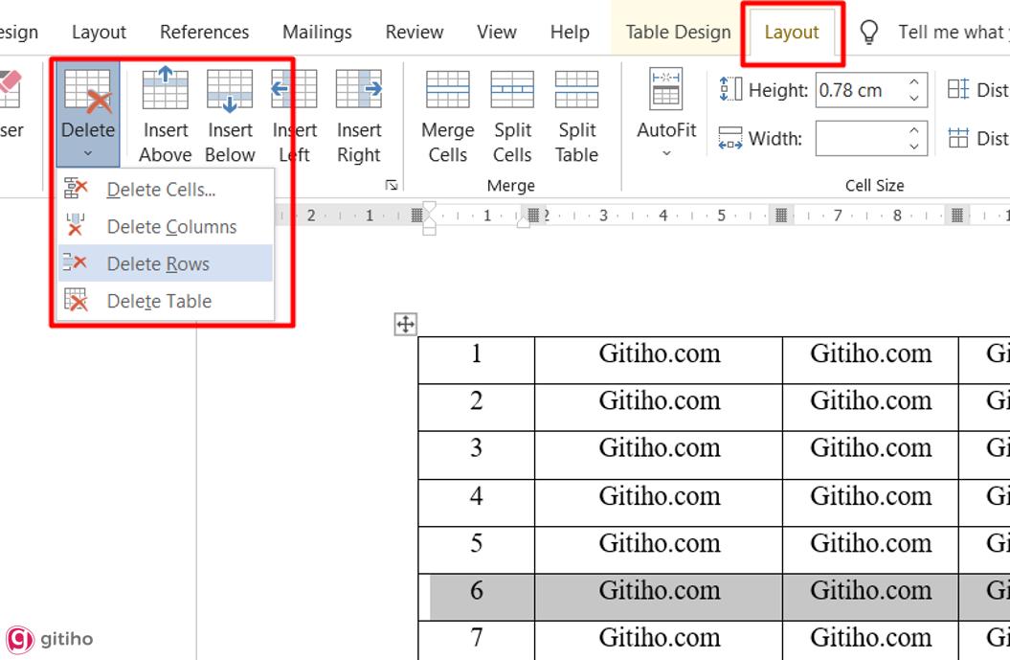1010x660 pixels.
Task: Click third-column Gitiho.com in row 7
Action: tap(870, 640)
